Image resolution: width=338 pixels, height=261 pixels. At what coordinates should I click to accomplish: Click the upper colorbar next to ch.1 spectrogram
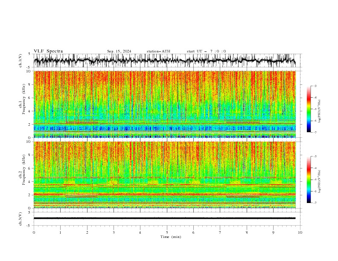pos(309,109)
